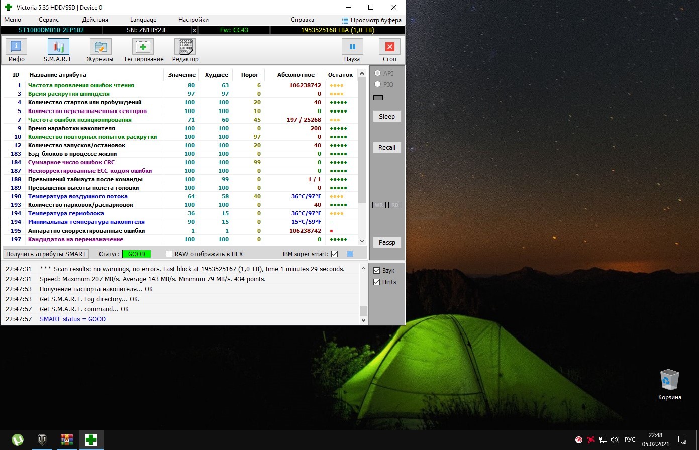The width and height of the screenshot is (699, 450).
Task: Click Получить атрибуты SMART button
Action: pyautogui.click(x=46, y=254)
